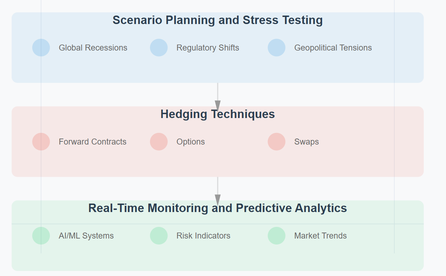Click the blue circle next to Regulatory Shifts
Viewport: 446px width, 276px height.
tap(159, 48)
